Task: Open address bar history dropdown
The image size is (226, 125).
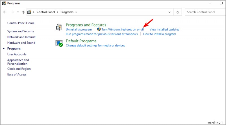Action: pos(169,12)
